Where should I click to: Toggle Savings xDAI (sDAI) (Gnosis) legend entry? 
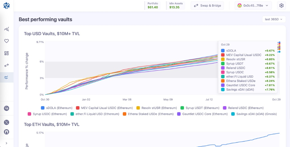[x=254, y=114]
